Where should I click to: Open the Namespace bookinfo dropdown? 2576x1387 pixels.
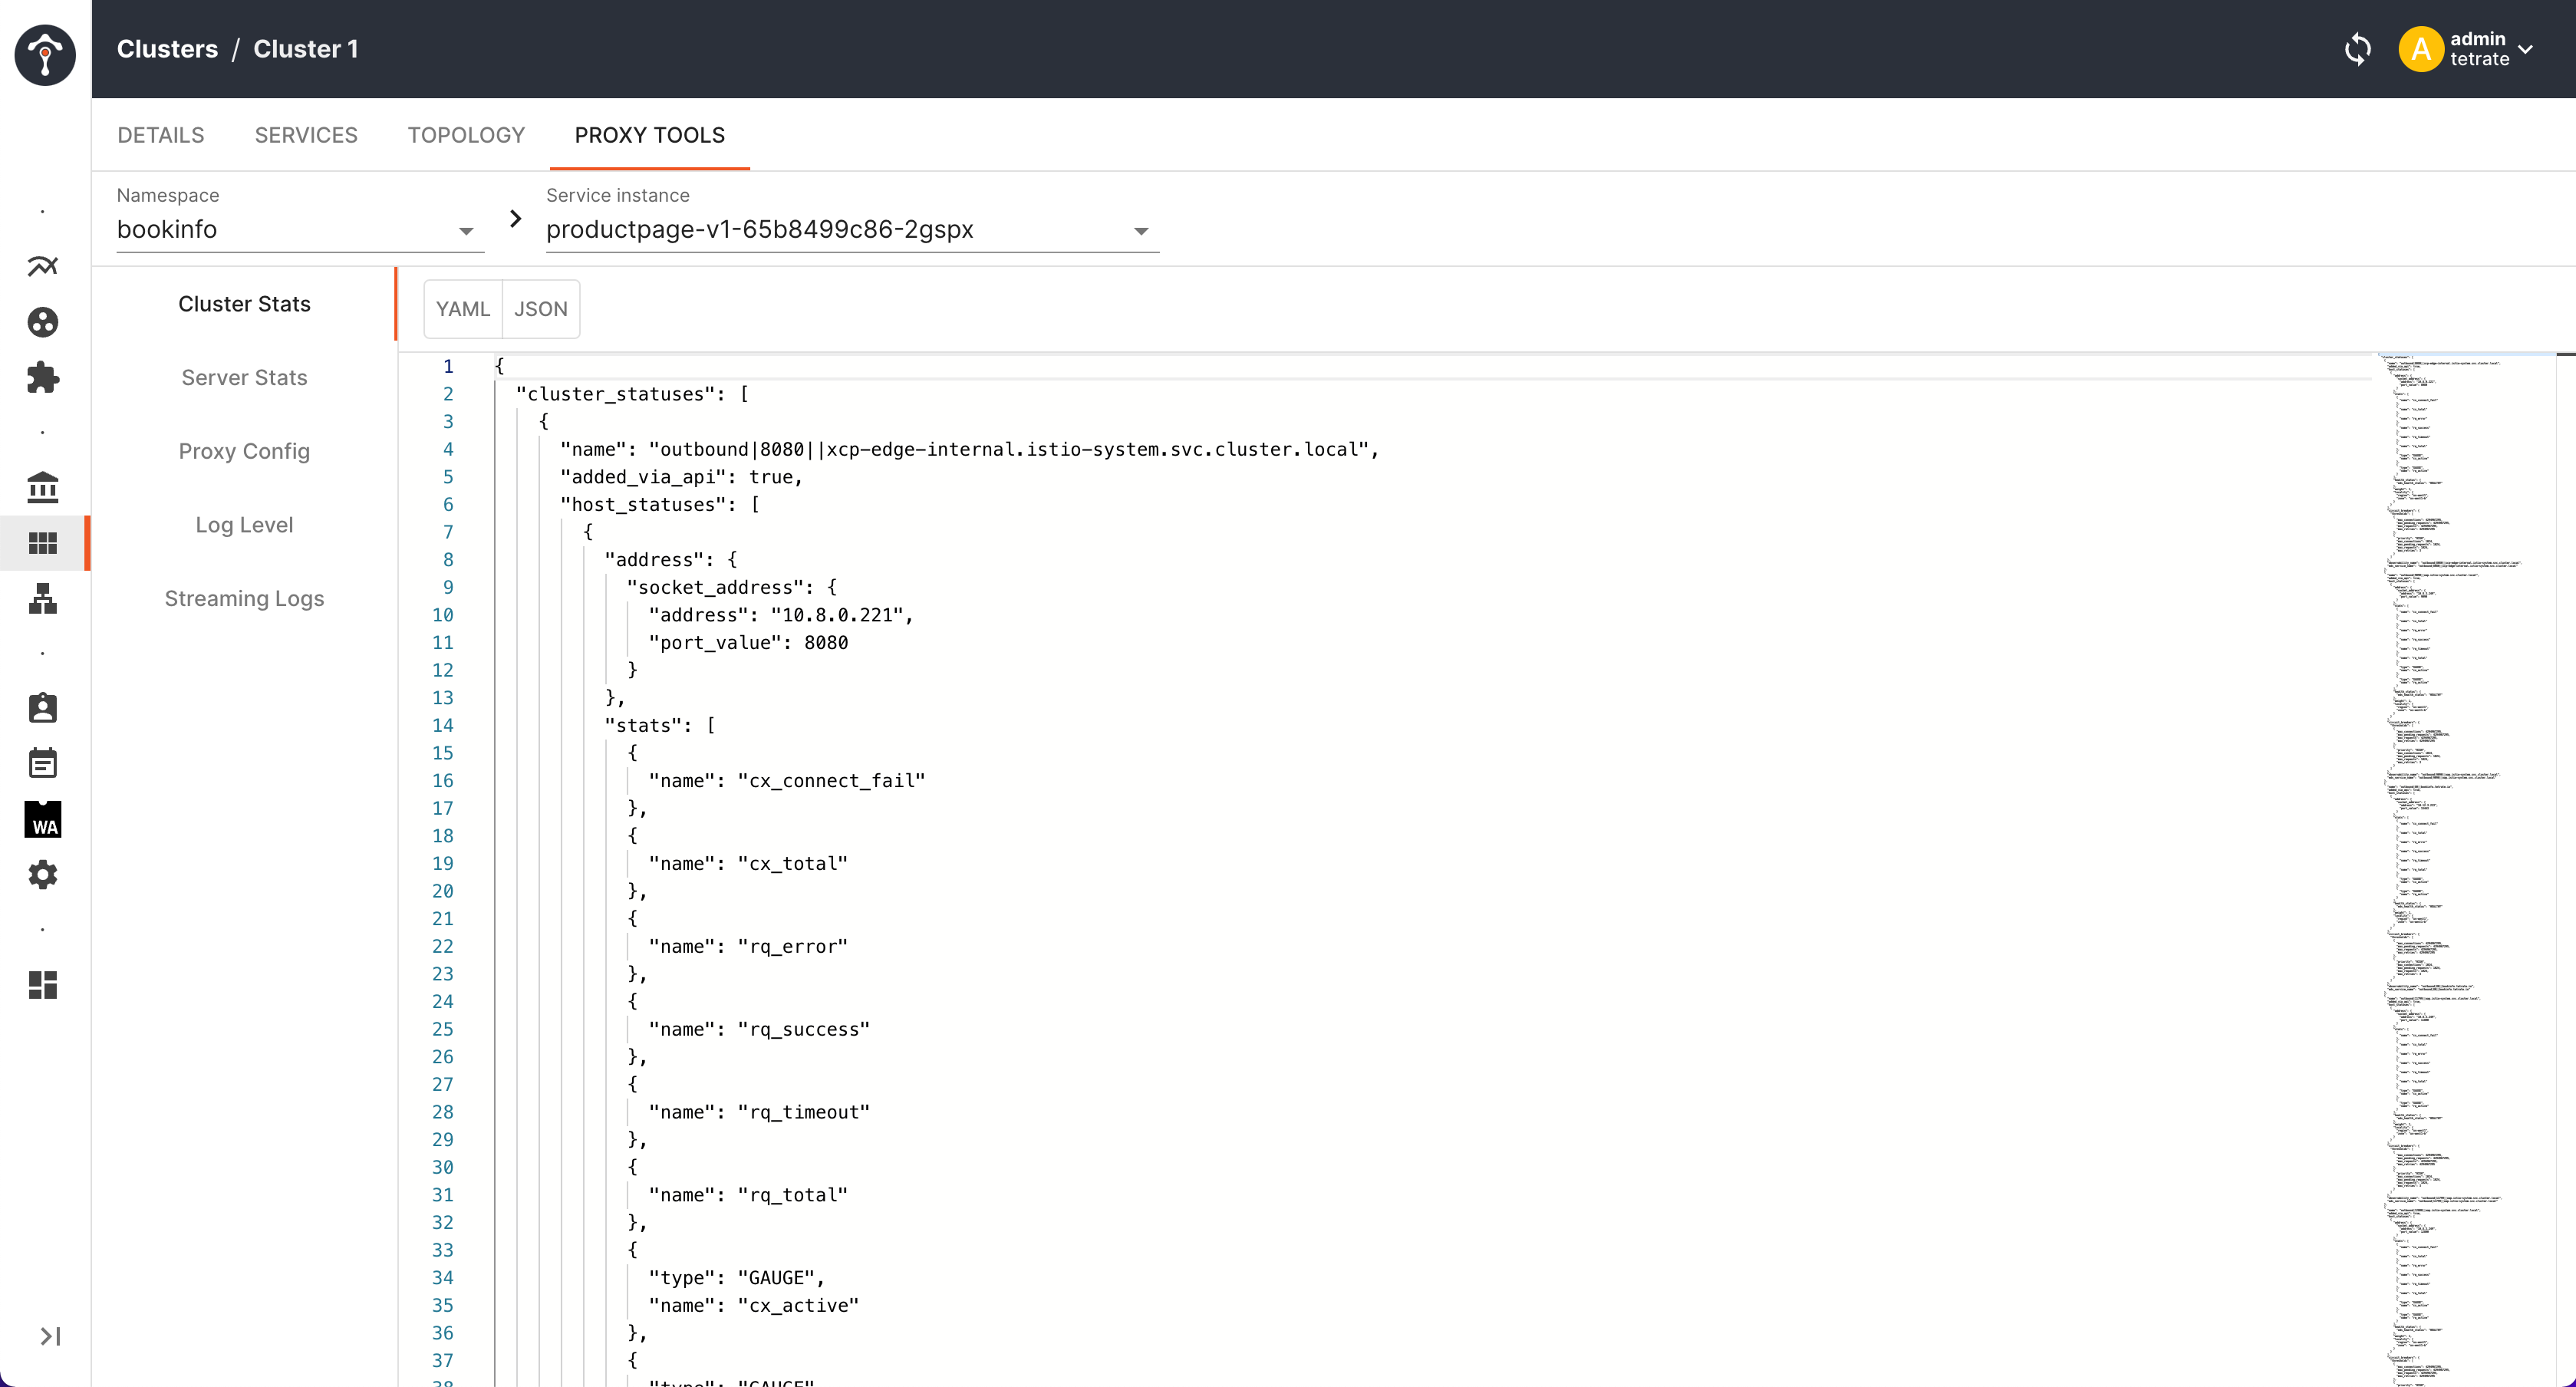pos(300,230)
